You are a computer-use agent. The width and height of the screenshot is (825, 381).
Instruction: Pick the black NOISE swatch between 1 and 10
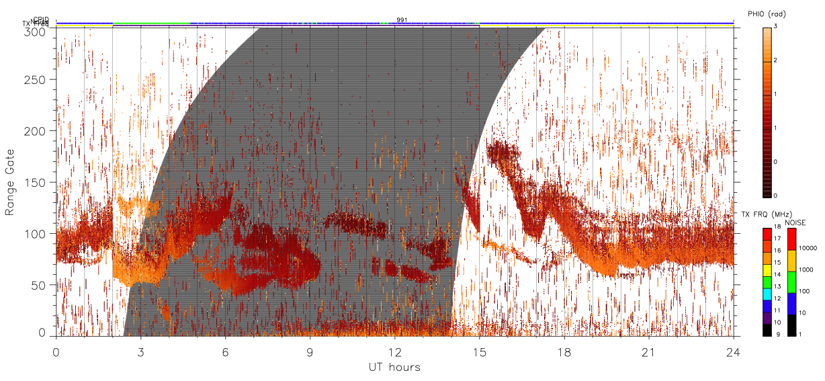pos(791,325)
